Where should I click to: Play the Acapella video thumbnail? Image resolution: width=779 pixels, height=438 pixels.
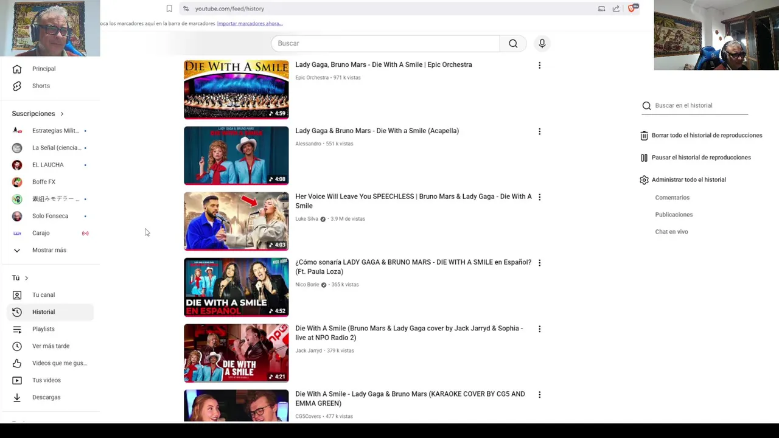coord(236,155)
